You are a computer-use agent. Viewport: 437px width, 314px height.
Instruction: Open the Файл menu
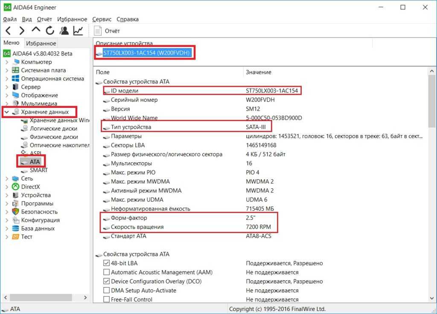[10, 19]
